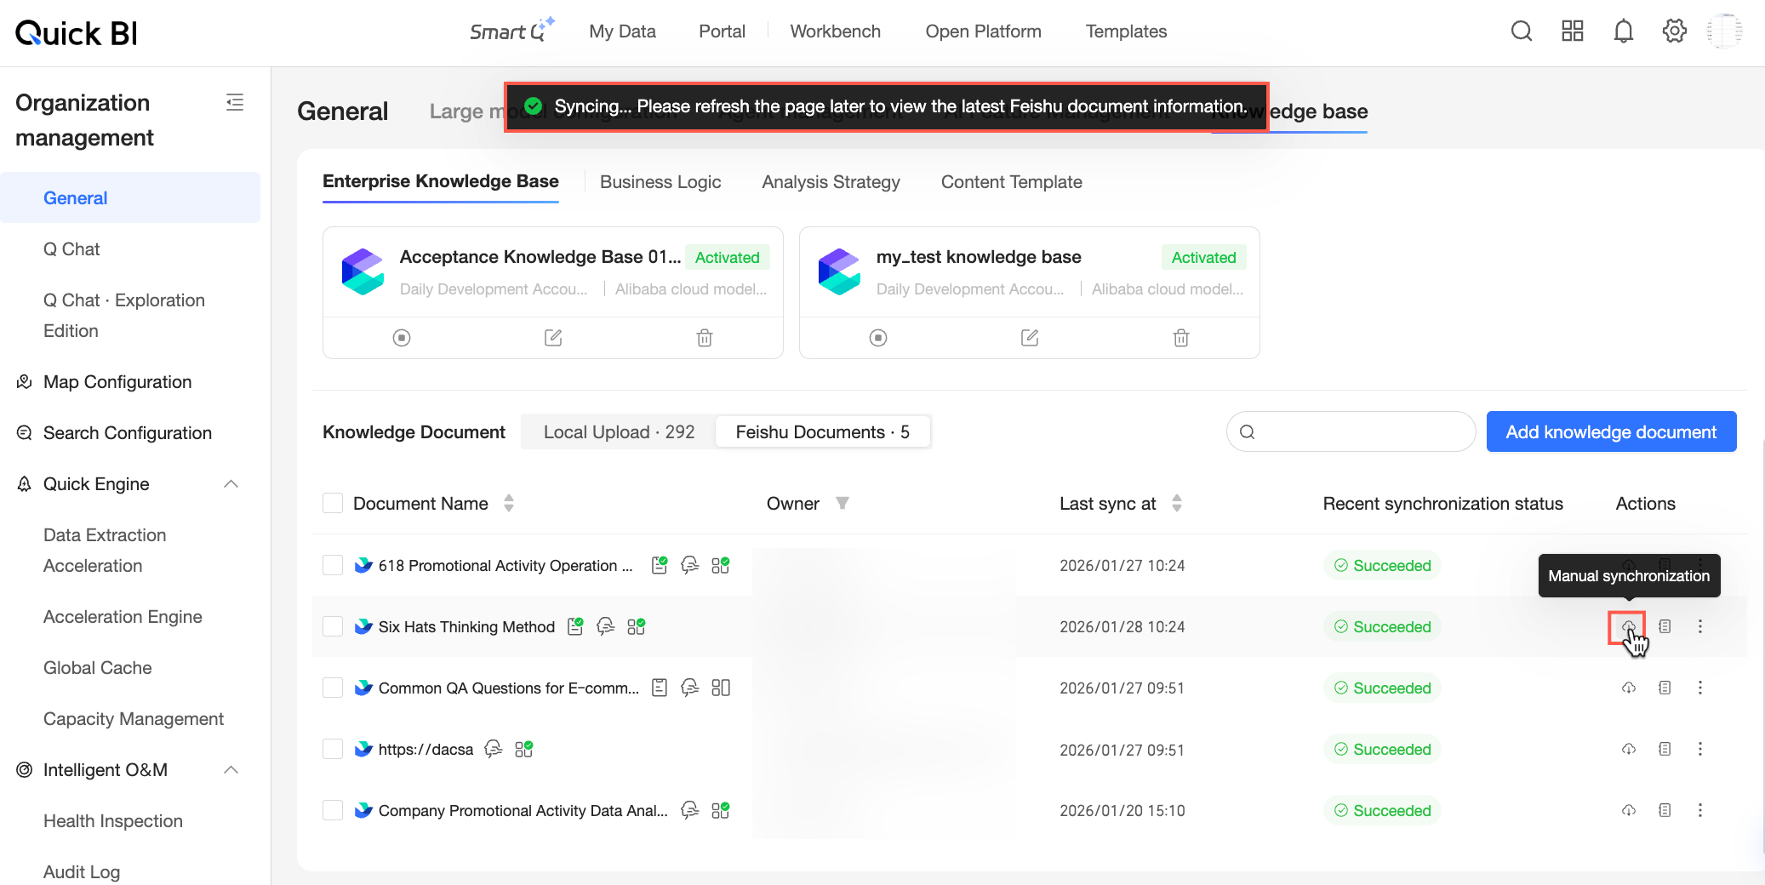The image size is (1765, 885).
Task: Open Portal in top navigation
Action: [x=722, y=31]
